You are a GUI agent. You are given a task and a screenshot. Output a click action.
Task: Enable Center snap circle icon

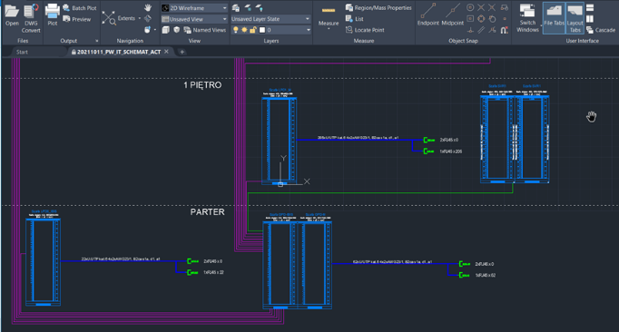pos(470,7)
